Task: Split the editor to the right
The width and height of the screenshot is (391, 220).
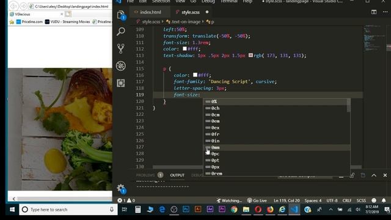Action: pyautogui.click(x=374, y=12)
